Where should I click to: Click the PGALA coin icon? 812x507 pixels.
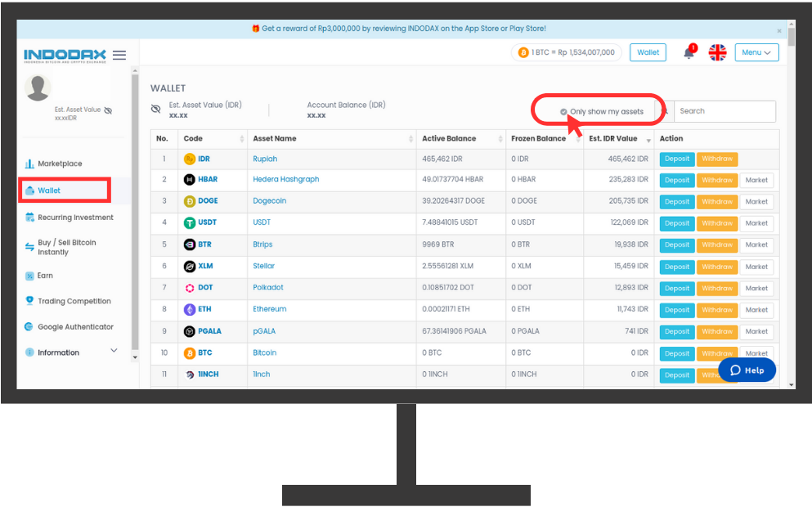coord(190,331)
